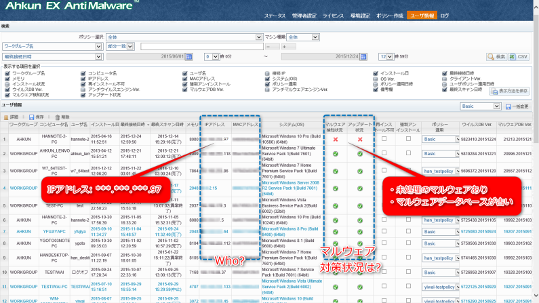Open the Basic bulk policy dropdown
The width and height of the screenshot is (539, 303).
[480, 106]
